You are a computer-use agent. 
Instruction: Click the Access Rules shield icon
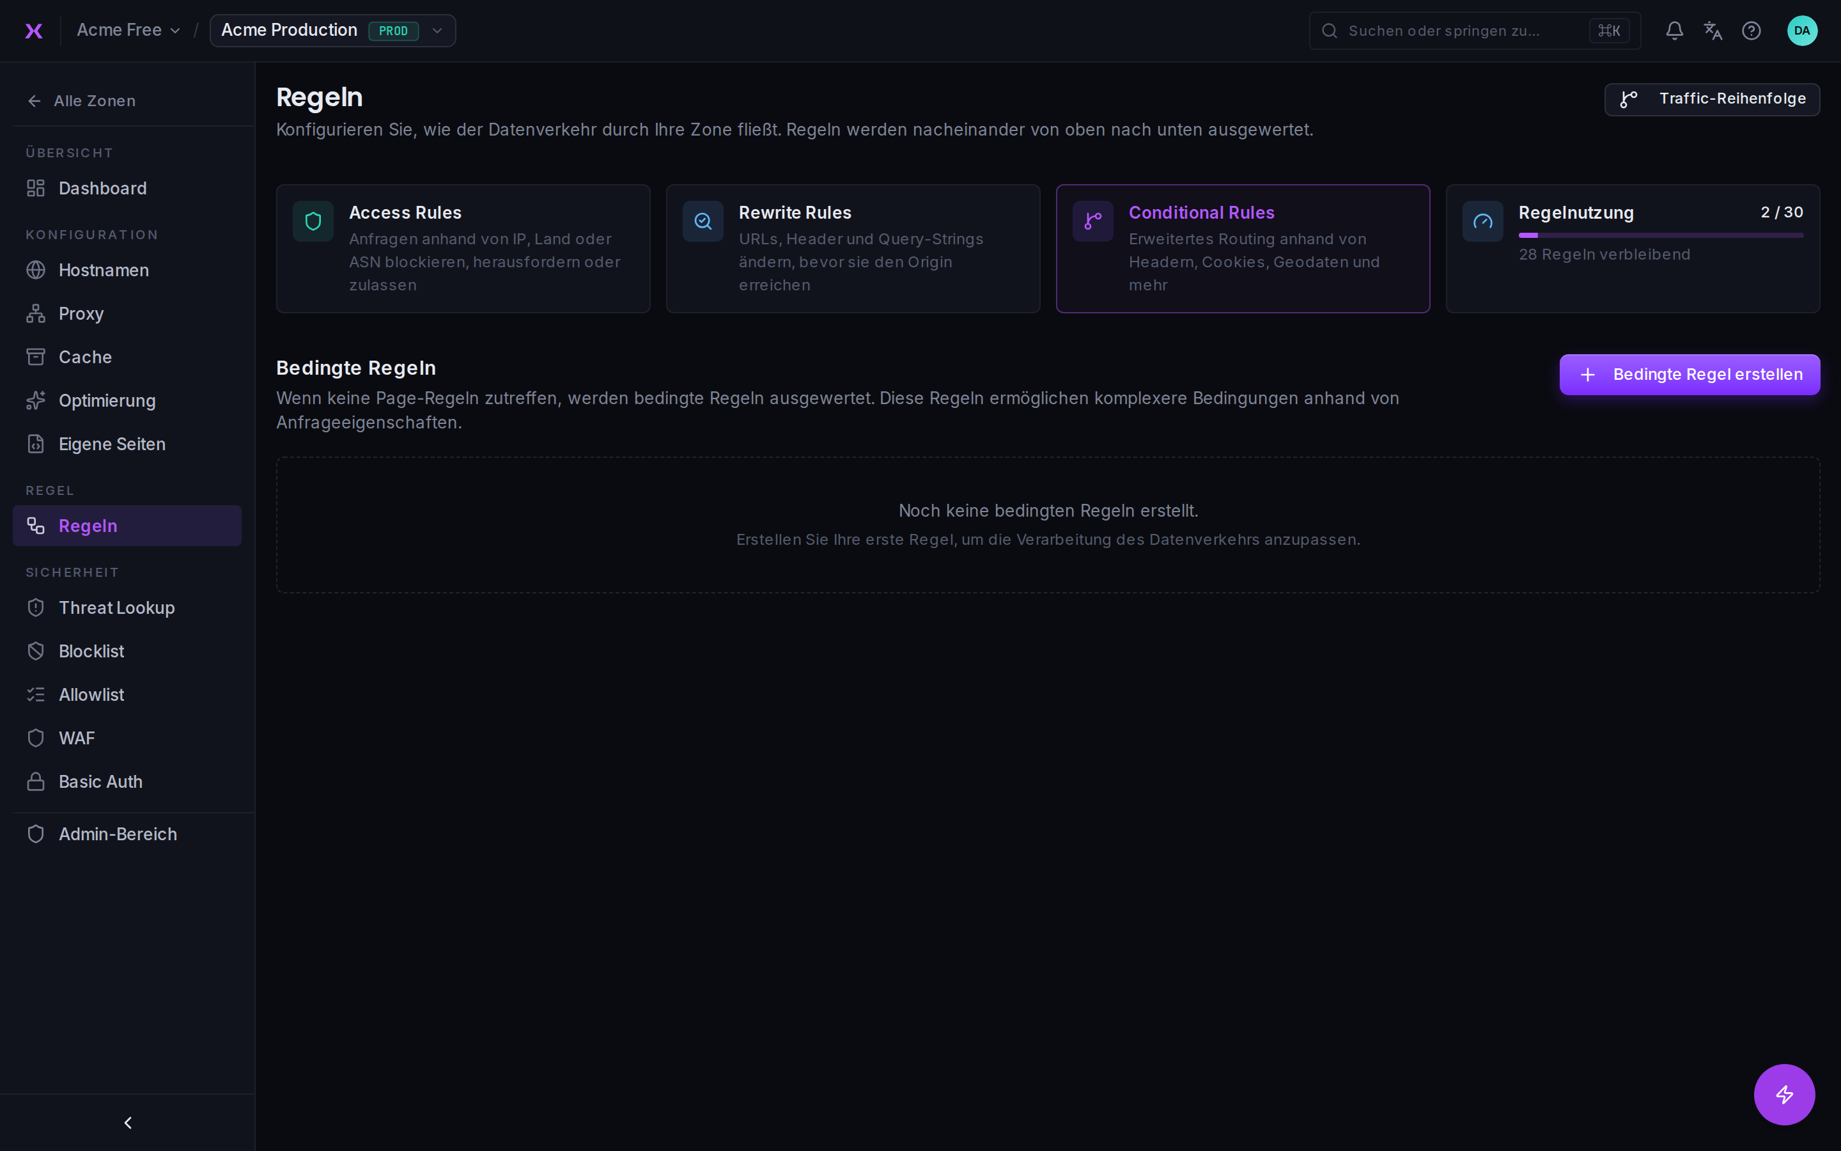pyautogui.click(x=313, y=221)
